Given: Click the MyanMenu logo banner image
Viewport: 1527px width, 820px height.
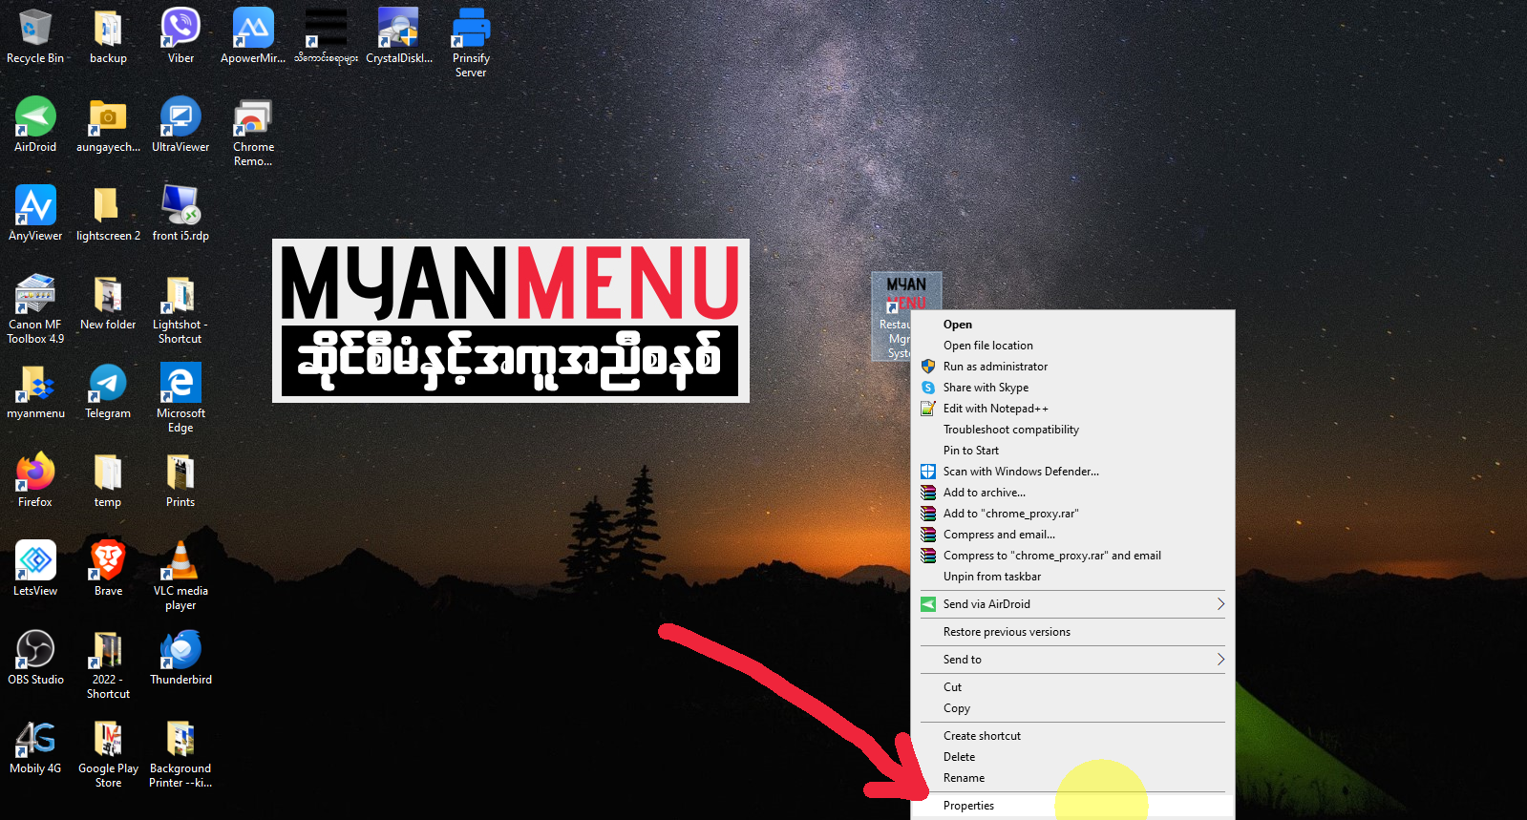Looking at the screenshot, I should tap(510, 321).
